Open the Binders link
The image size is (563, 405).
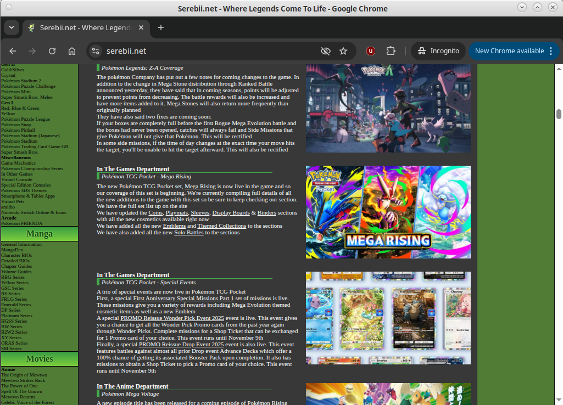(x=267, y=213)
